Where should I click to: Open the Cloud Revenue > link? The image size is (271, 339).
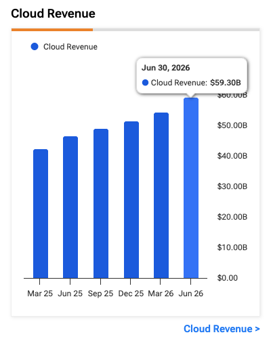tap(222, 329)
